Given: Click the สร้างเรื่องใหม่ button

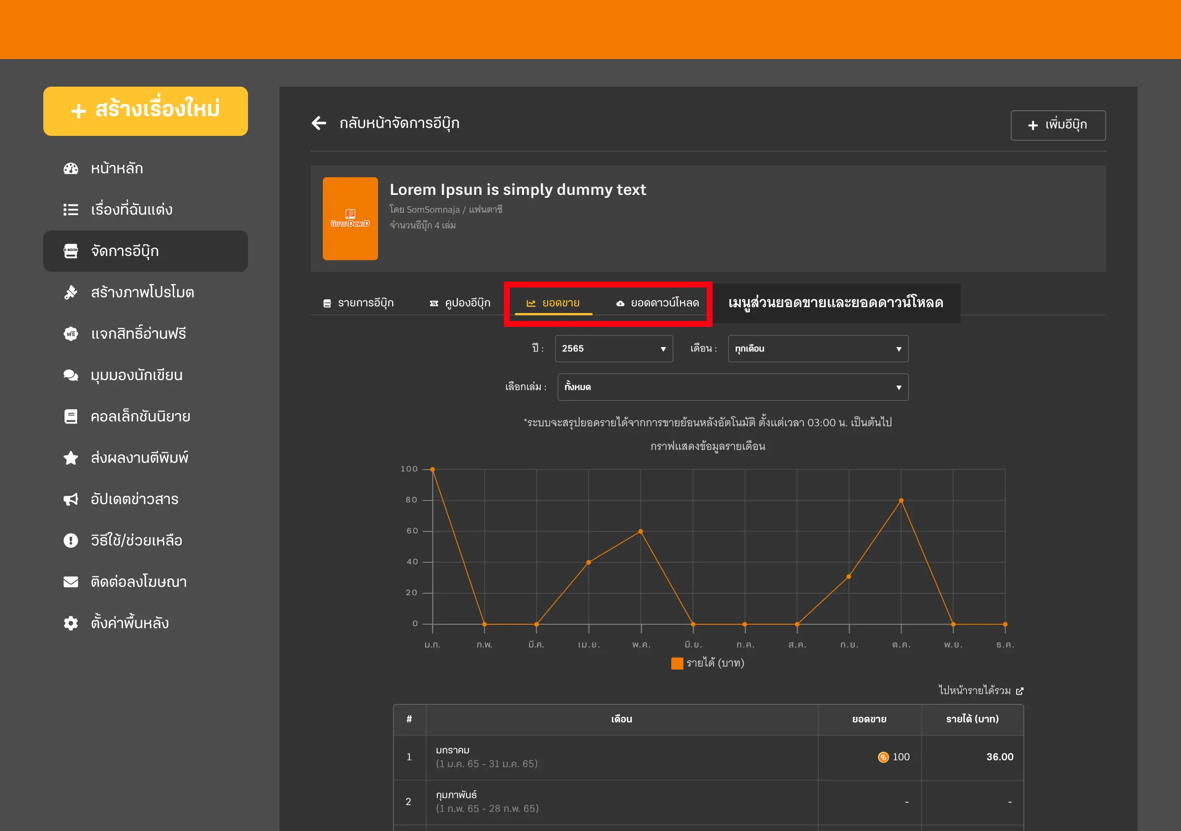Looking at the screenshot, I should click(x=146, y=111).
